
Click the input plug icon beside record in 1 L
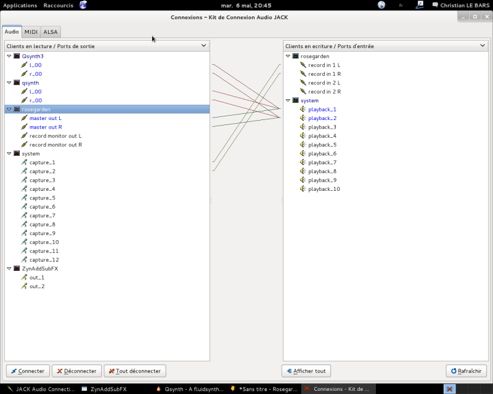(x=303, y=65)
